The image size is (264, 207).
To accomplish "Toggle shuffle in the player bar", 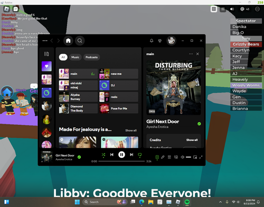I will [x=103, y=155].
